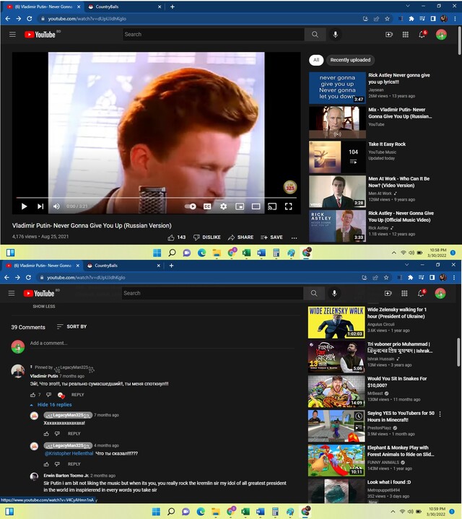Open the three-dot more actions under the video
This screenshot has width=462, height=519.
[x=295, y=237]
